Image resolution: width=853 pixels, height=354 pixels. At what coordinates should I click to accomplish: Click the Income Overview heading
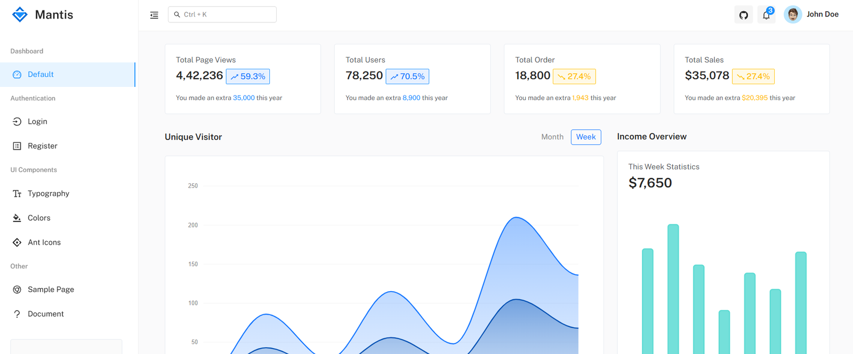[652, 136]
